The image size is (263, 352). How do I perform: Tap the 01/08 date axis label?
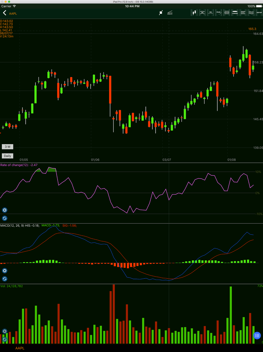click(232, 160)
